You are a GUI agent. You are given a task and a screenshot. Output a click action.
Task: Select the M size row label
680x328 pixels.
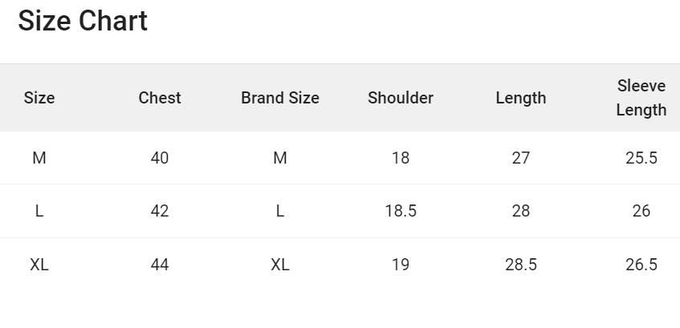(39, 158)
